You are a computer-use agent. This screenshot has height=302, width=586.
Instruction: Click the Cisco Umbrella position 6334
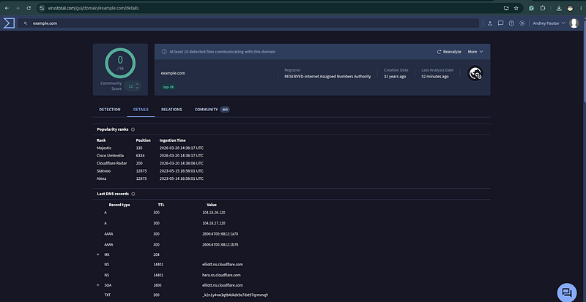140,156
